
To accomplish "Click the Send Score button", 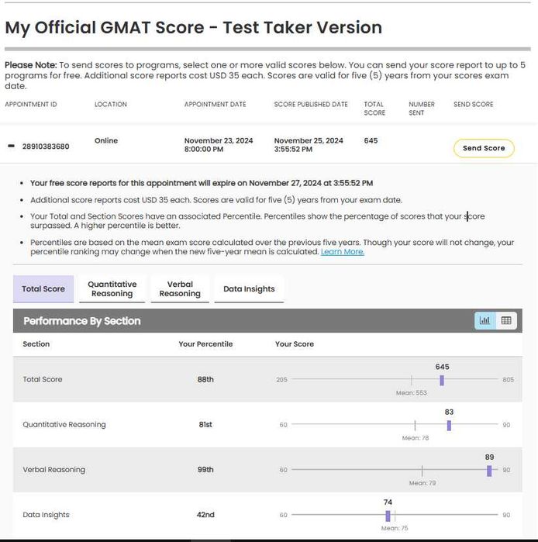I will [484, 148].
